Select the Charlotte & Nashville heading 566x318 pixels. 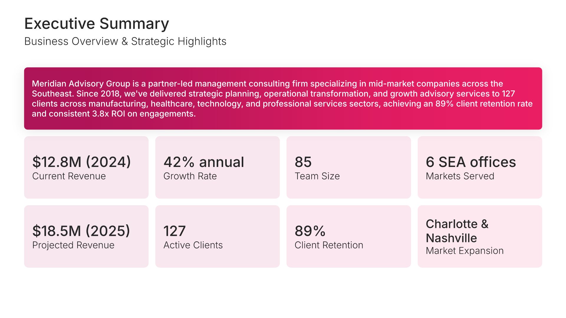click(457, 231)
